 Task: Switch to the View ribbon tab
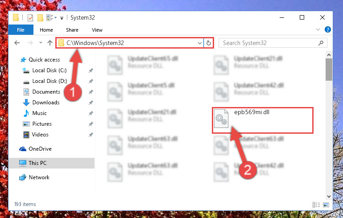[x=97, y=30]
